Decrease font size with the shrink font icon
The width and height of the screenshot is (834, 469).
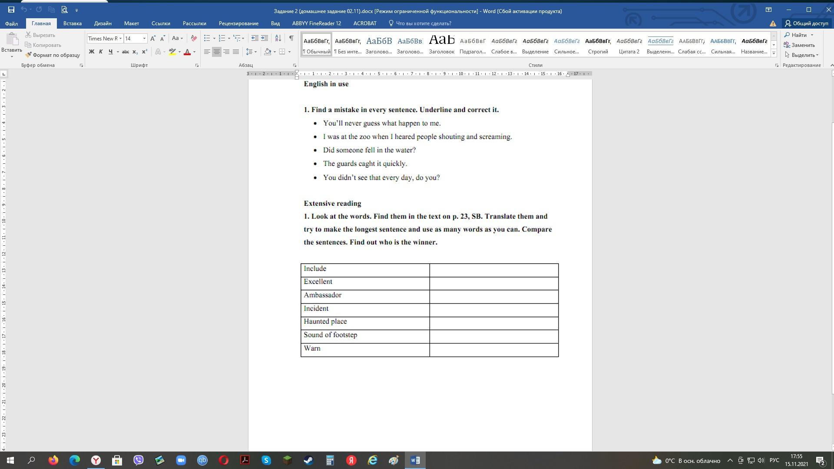pos(162,38)
